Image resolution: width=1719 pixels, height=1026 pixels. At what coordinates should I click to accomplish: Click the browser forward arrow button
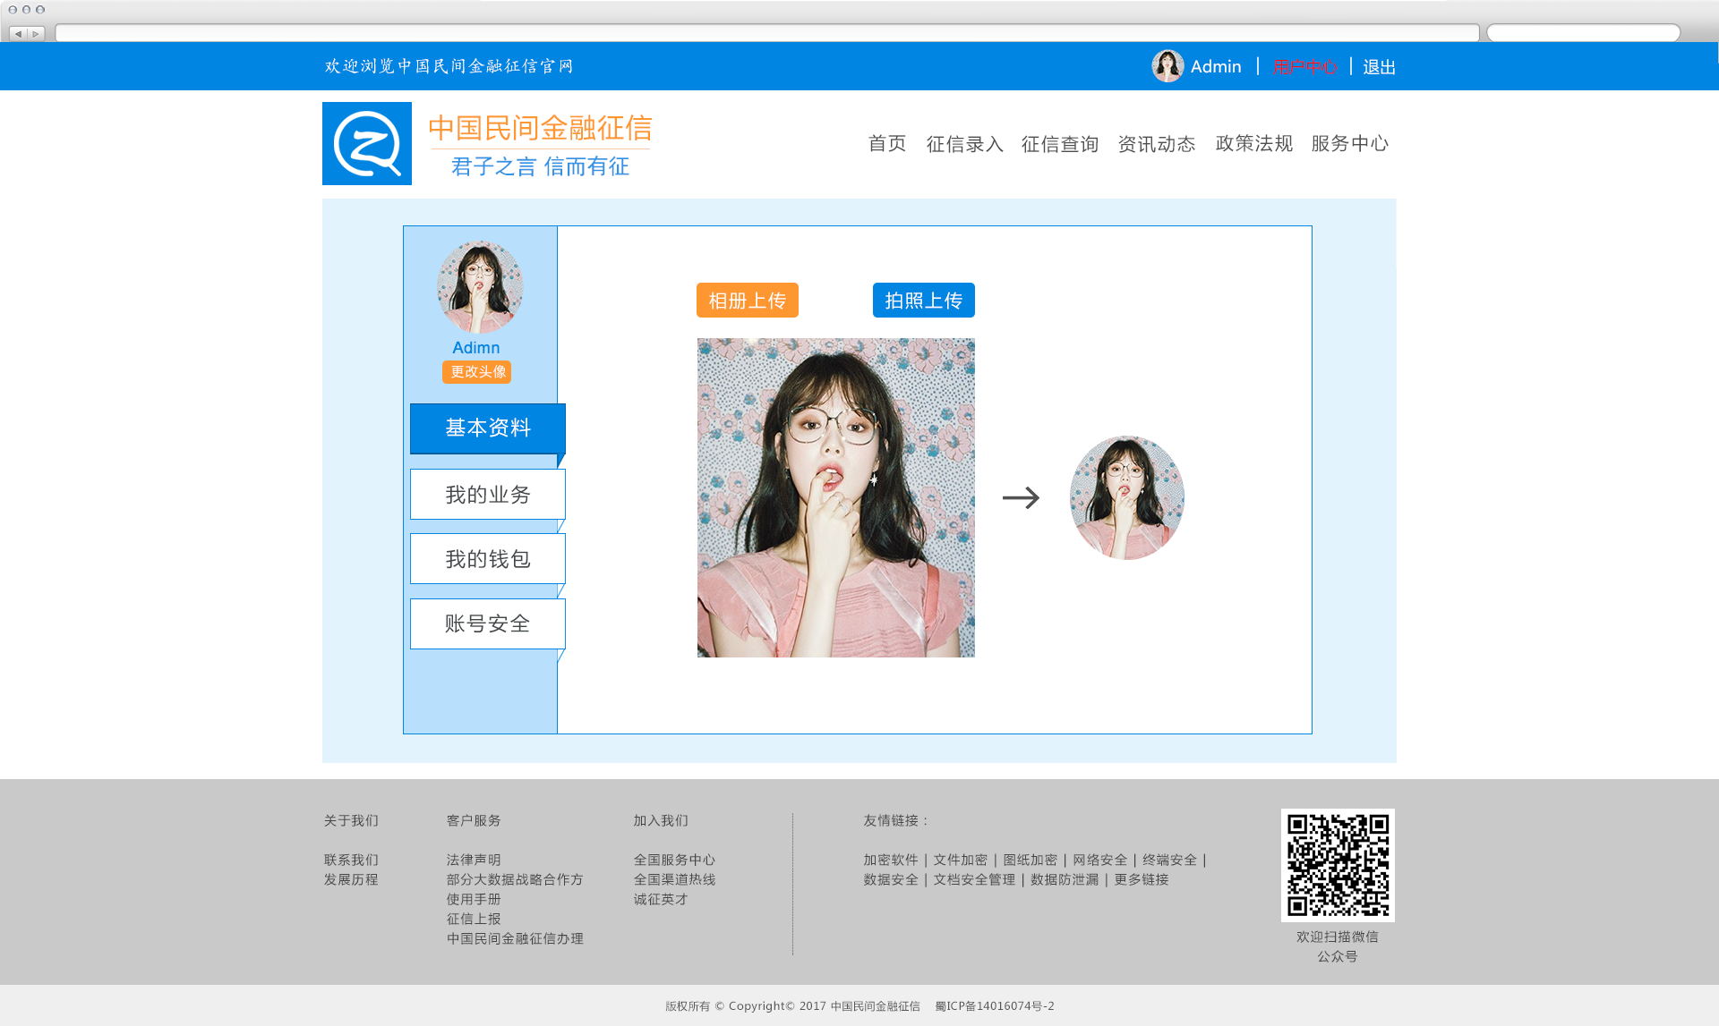36,33
